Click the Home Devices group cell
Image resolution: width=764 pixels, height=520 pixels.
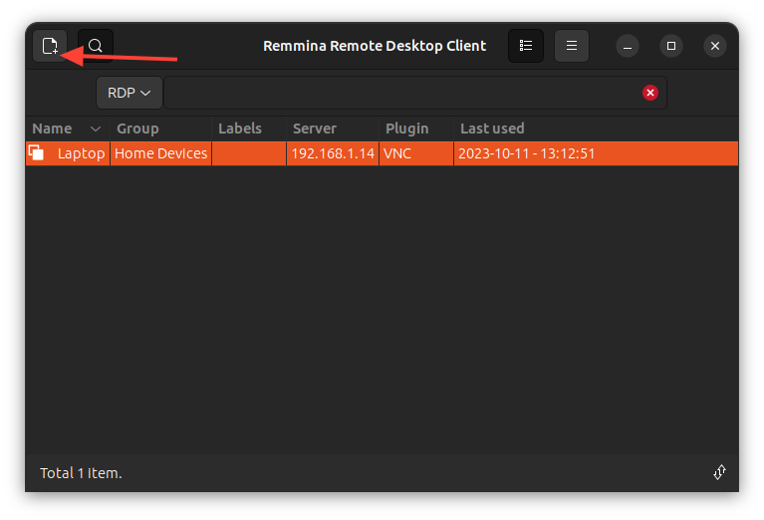(160, 153)
